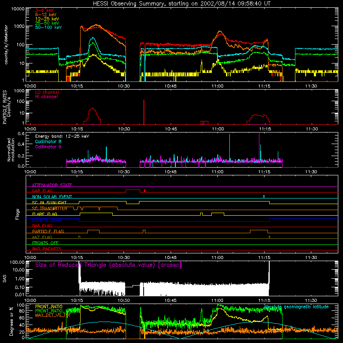Select the red 3-6 keV legend entry
The height and width of the screenshot is (343, 343).
(45, 10)
